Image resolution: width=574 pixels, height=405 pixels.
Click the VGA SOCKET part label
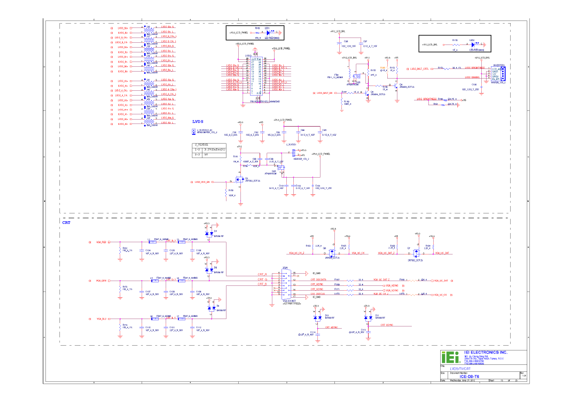click(289, 301)
